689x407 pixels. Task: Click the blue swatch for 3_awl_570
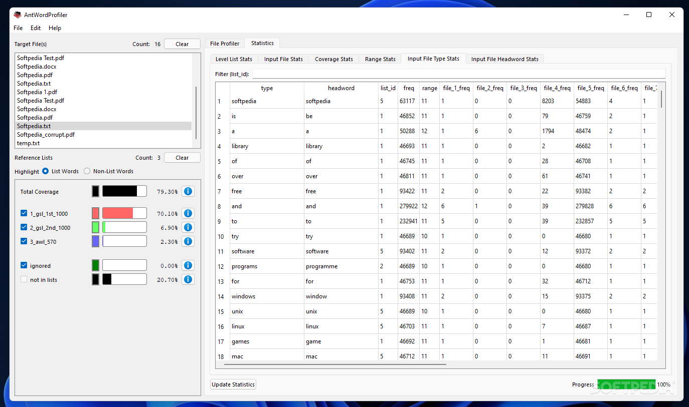[95, 241]
